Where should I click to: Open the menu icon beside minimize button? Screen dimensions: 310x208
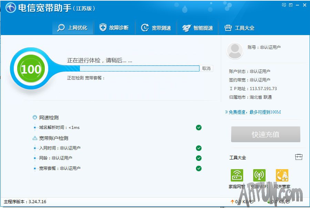[x=291, y=5]
